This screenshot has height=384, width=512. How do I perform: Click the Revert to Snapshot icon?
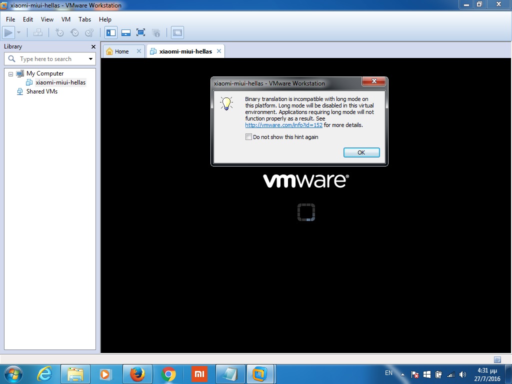point(74,32)
